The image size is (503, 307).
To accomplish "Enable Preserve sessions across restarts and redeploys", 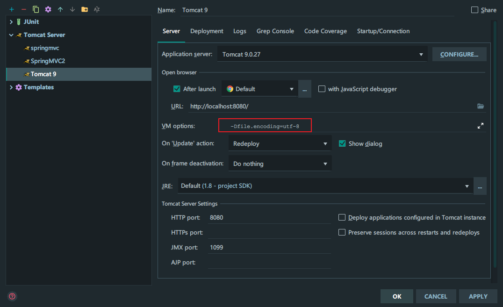I will tap(342, 232).
